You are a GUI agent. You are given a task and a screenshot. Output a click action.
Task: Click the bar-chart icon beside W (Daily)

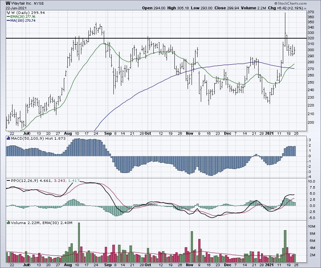click(9, 13)
